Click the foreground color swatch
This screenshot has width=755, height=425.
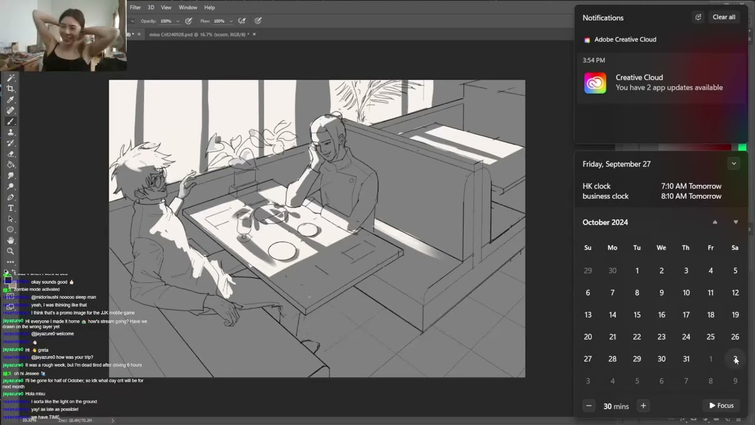[8, 280]
